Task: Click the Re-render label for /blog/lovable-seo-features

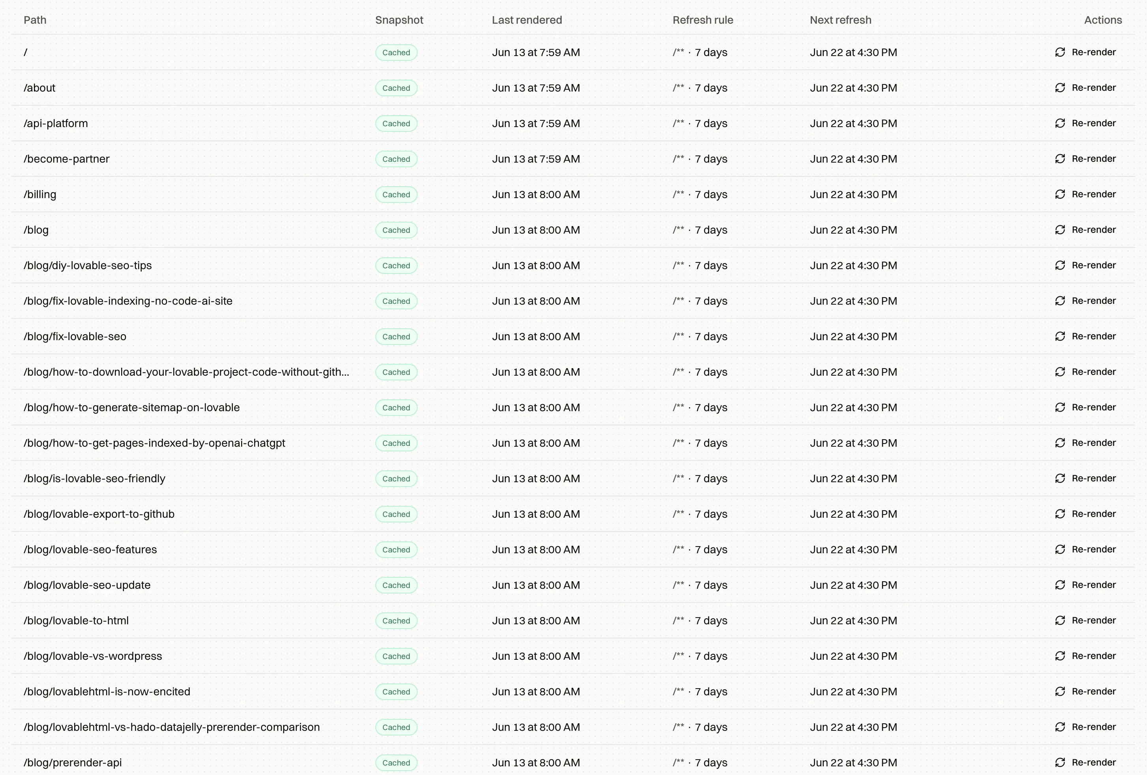Action: [x=1094, y=550]
